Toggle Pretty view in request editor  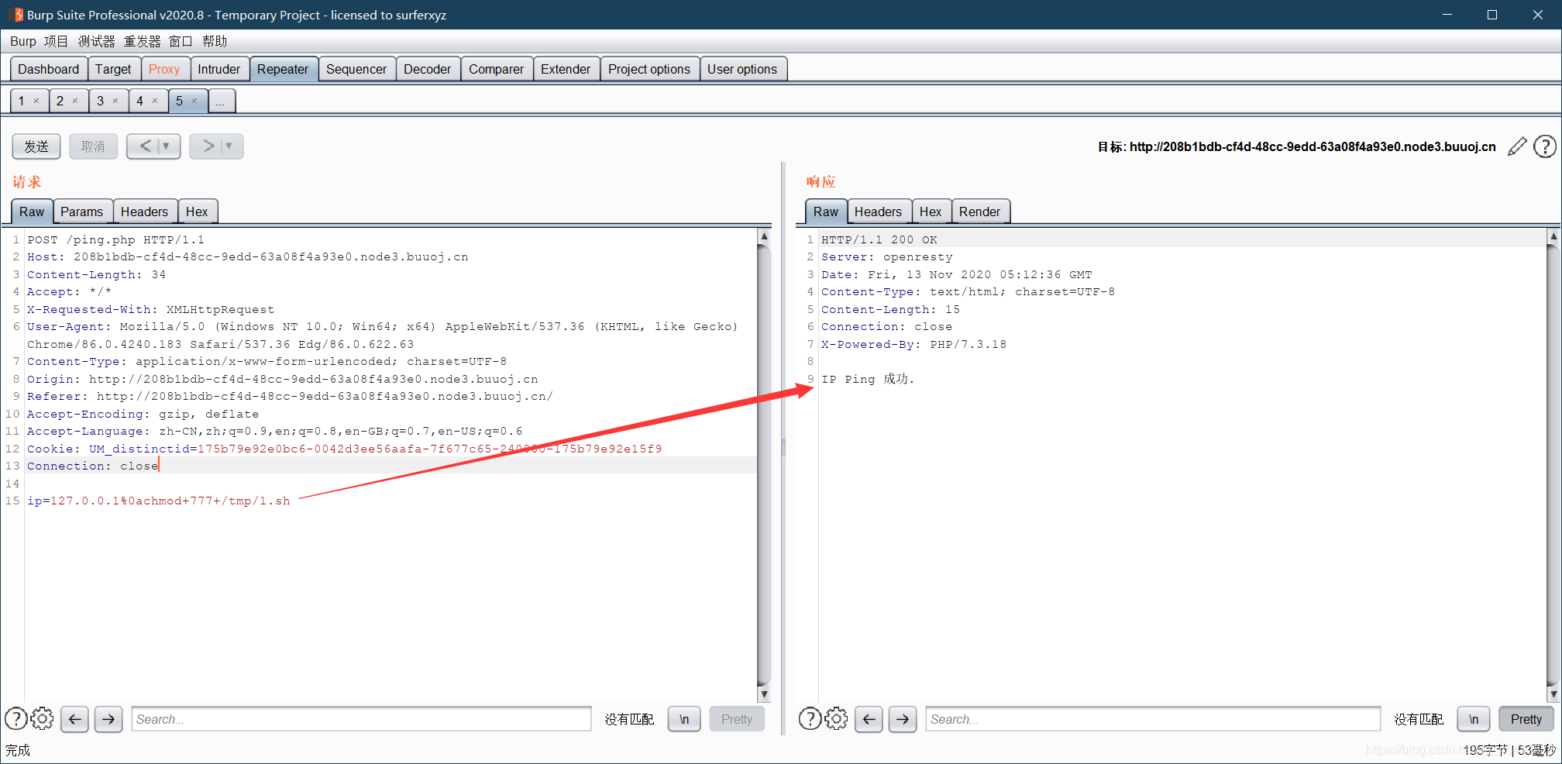coord(736,719)
